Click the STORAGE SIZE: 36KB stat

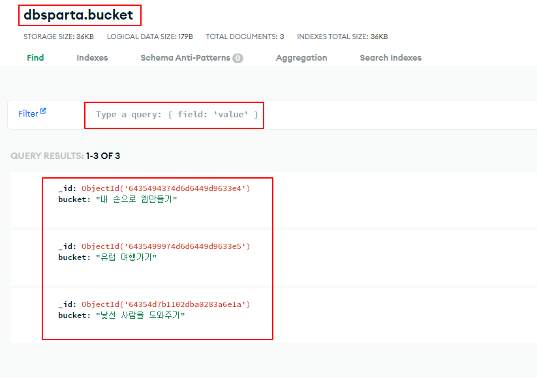(59, 36)
